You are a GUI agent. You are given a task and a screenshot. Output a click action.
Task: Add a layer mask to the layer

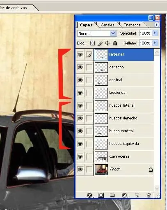(x=101, y=195)
